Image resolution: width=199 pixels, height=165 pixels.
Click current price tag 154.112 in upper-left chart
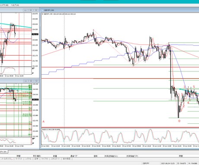click(35, 34)
